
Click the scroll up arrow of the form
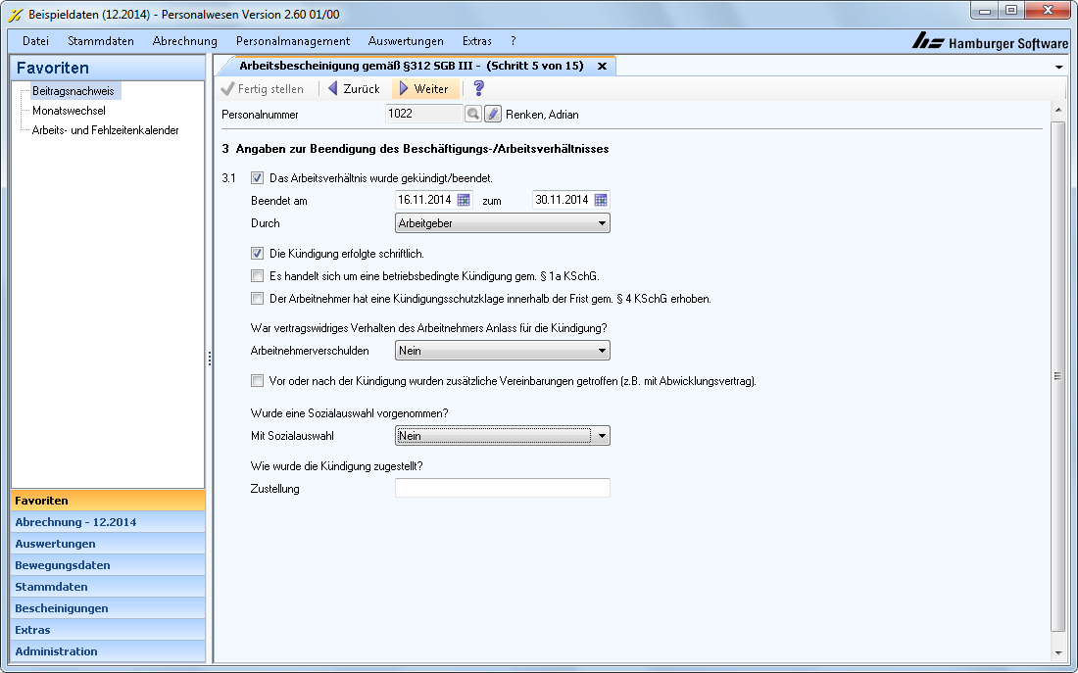1058,110
